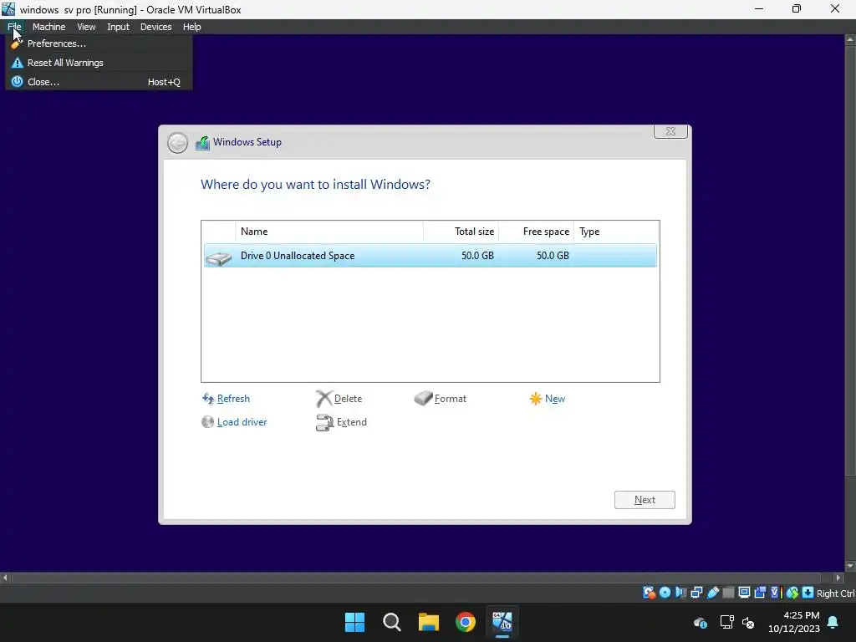The width and height of the screenshot is (856, 642).
Task: Launch Google Chrome from taskbar
Action: (466, 622)
